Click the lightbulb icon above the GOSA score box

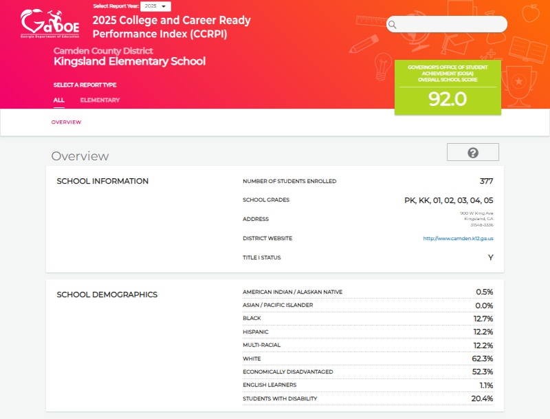point(382,67)
